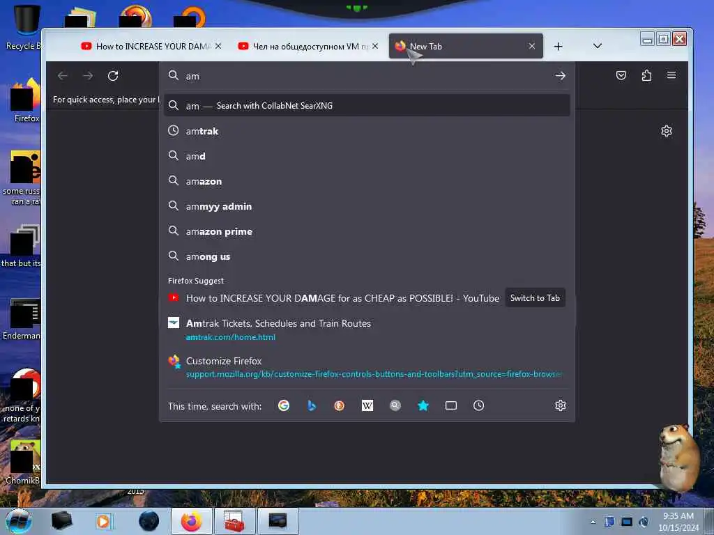This screenshot has height=535, width=714.
Task: Open the red toolbox taskbar icon
Action: coord(234,521)
